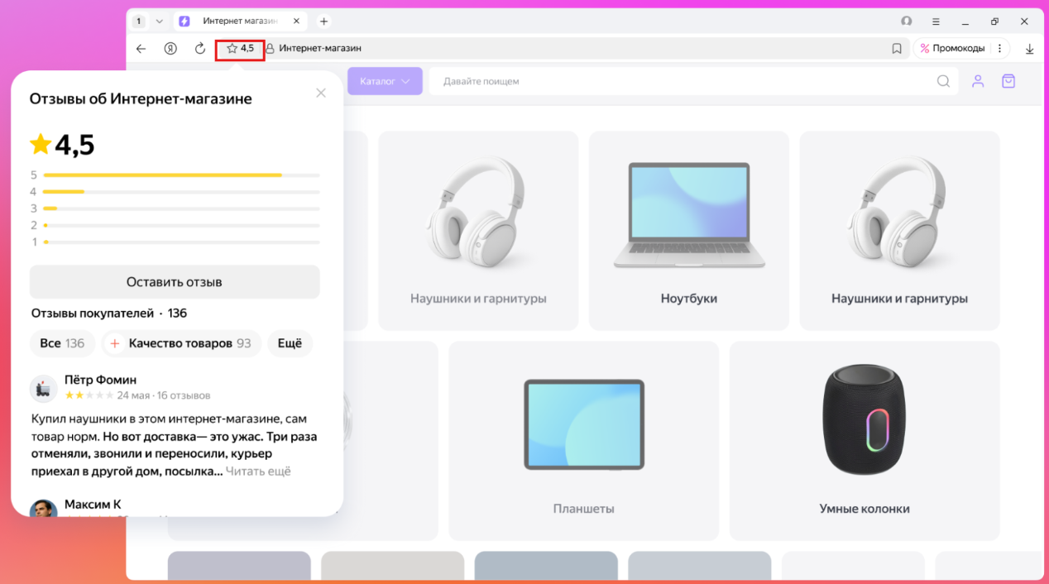Expand more review filters with Ещё

pos(290,343)
